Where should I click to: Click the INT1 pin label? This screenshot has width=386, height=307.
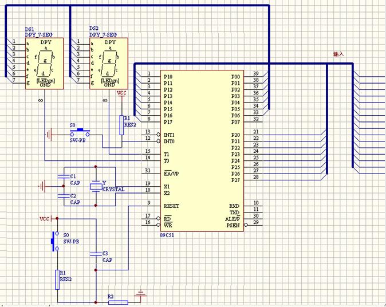(169, 135)
